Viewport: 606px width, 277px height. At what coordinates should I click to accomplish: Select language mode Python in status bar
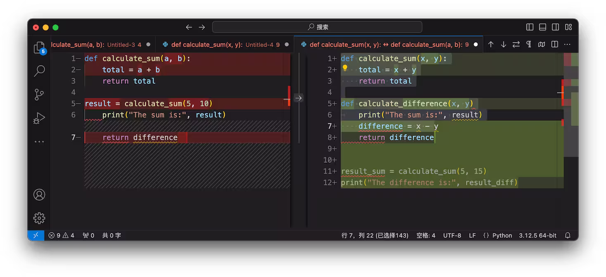[x=502, y=235]
